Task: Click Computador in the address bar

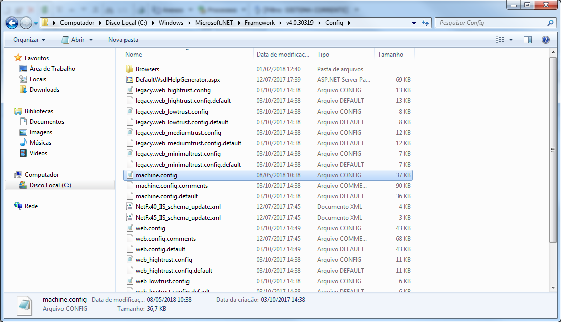Action: point(77,23)
